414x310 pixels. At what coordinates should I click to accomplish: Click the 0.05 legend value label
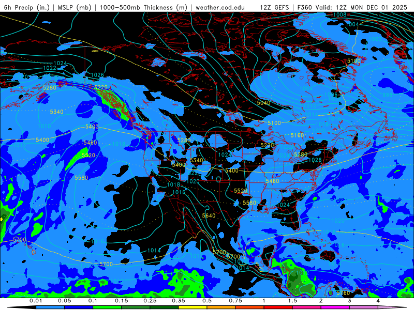(64, 301)
